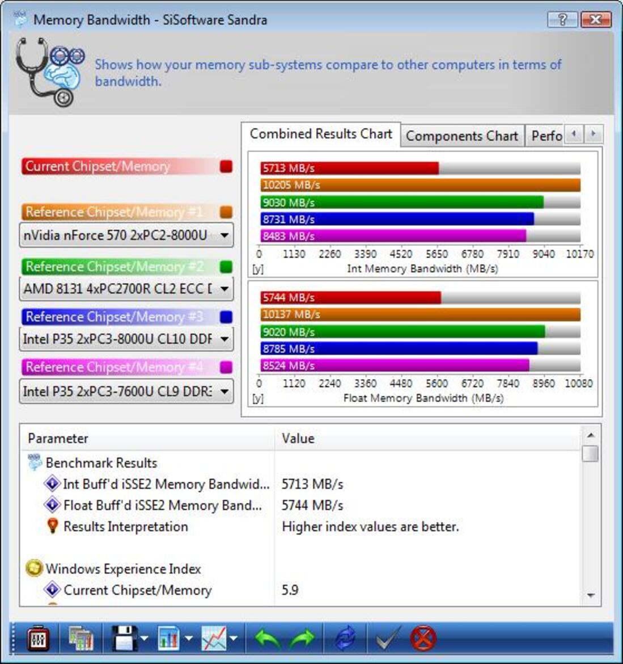
Task: Open the bar chart report icon
Action: tap(170, 637)
